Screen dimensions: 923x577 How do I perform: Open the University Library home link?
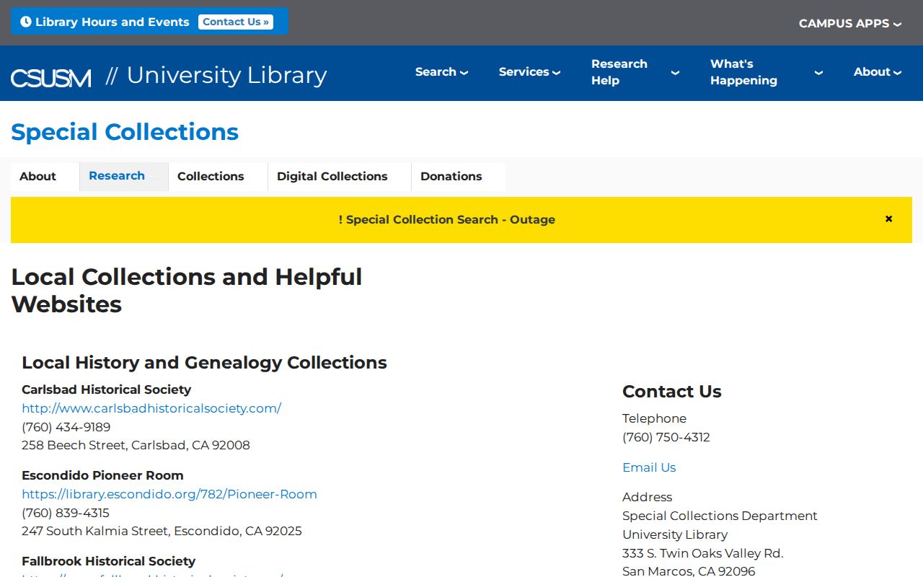pyautogui.click(x=226, y=75)
